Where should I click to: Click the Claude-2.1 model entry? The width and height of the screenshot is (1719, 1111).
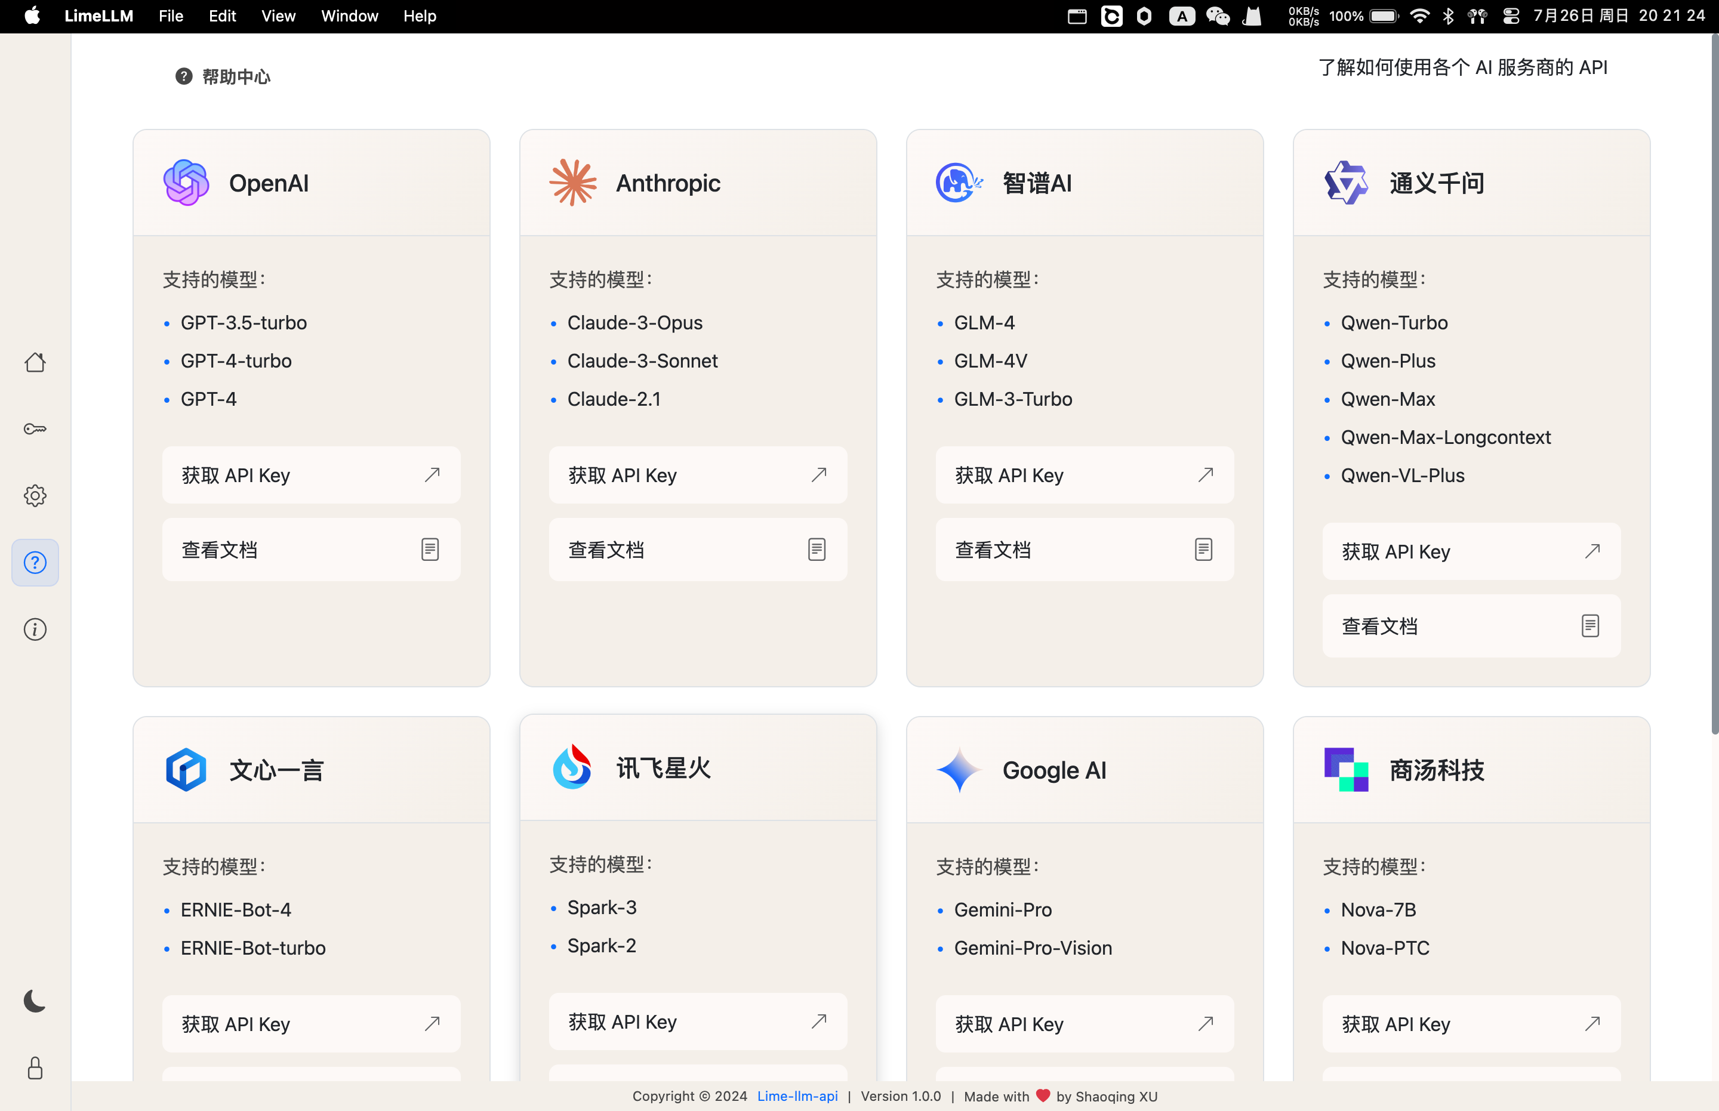614,399
